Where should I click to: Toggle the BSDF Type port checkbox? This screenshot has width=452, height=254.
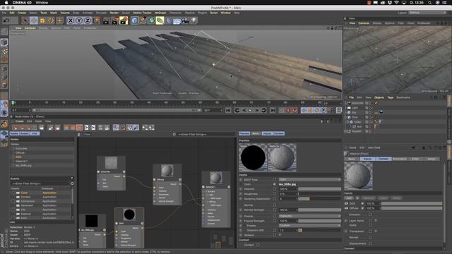(x=275, y=179)
